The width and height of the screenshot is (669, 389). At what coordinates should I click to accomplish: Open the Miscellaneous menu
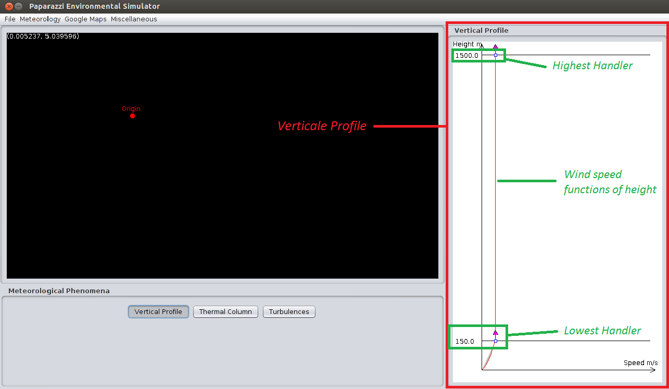pos(134,19)
